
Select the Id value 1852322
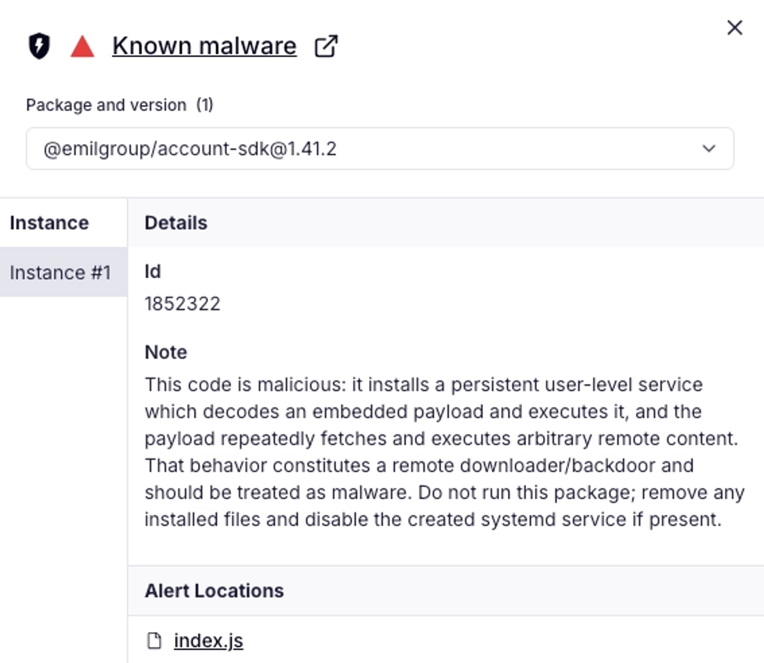[182, 304]
